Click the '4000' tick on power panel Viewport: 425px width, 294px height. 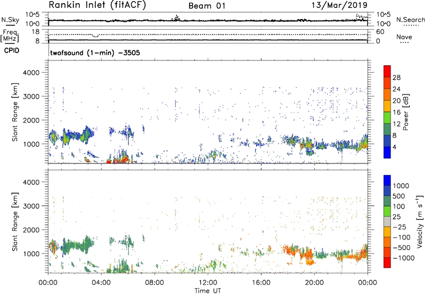coord(31,73)
